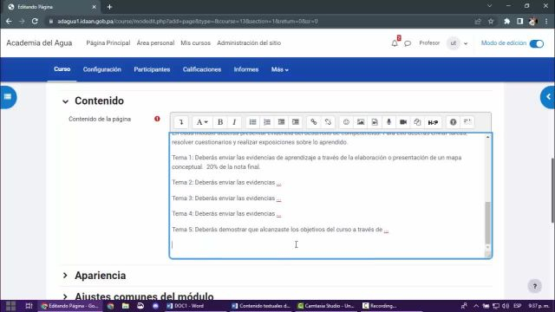The height and width of the screenshot is (312, 555).
Task: Open Mis cursos
Action: (x=195, y=42)
